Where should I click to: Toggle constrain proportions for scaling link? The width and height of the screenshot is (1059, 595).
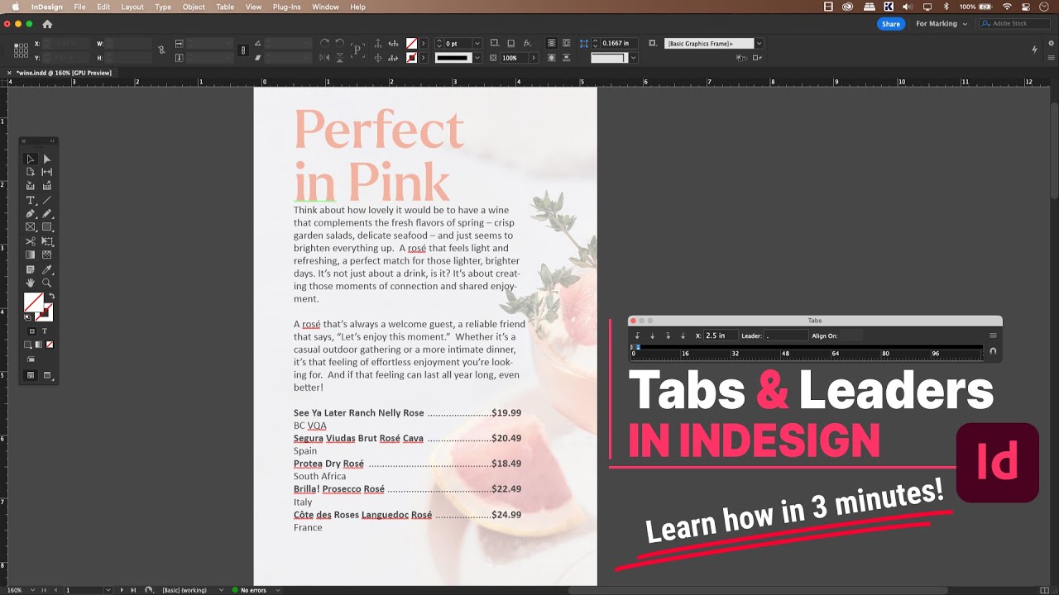pyautogui.click(x=242, y=50)
